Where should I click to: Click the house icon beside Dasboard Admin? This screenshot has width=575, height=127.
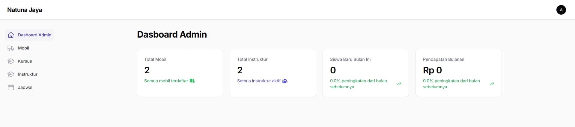pos(11,35)
